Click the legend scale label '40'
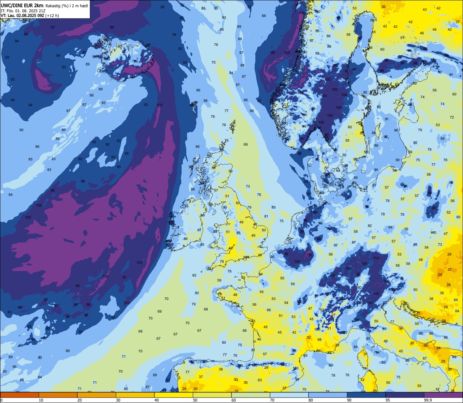Image resolution: width=463 pixels, height=403 pixels. click(x=157, y=400)
